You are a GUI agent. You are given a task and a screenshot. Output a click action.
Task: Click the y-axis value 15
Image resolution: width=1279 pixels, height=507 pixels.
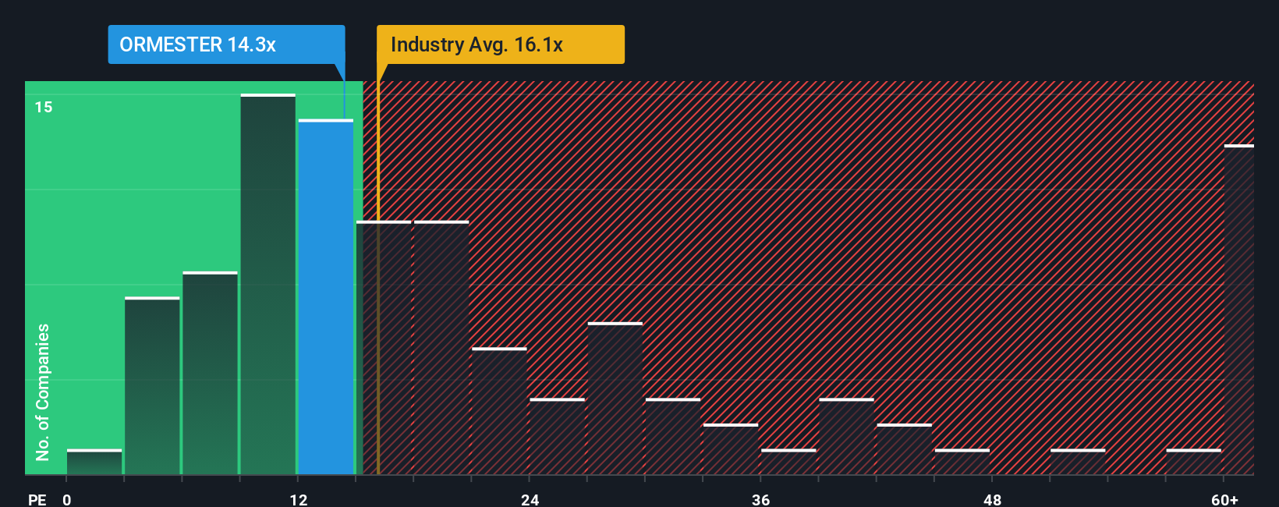click(44, 107)
